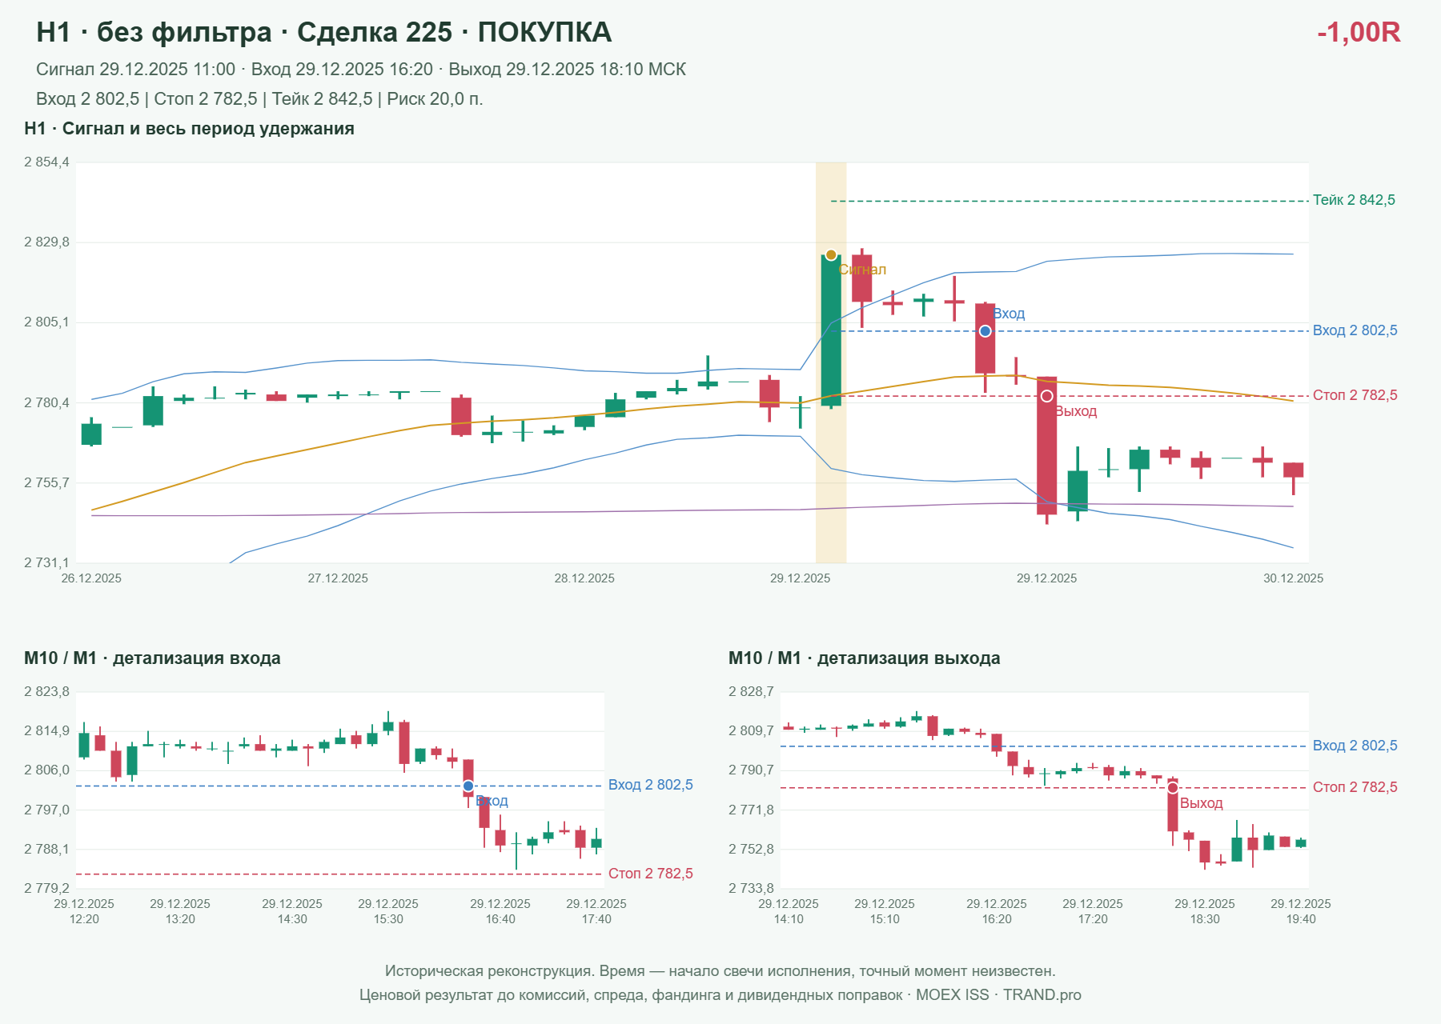The height and width of the screenshot is (1024, 1441).
Task: Click the H1 x-axis date 28.12.2025
Action: point(584,578)
